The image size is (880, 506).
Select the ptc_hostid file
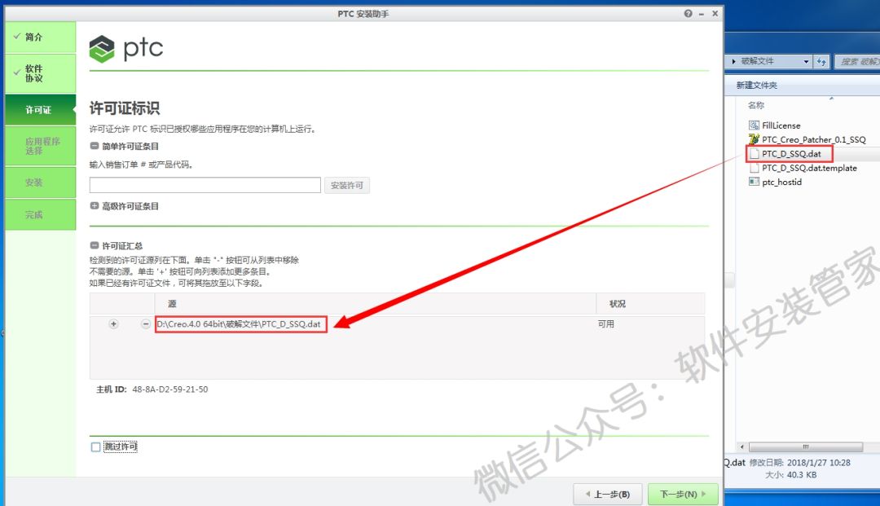click(781, 183)
